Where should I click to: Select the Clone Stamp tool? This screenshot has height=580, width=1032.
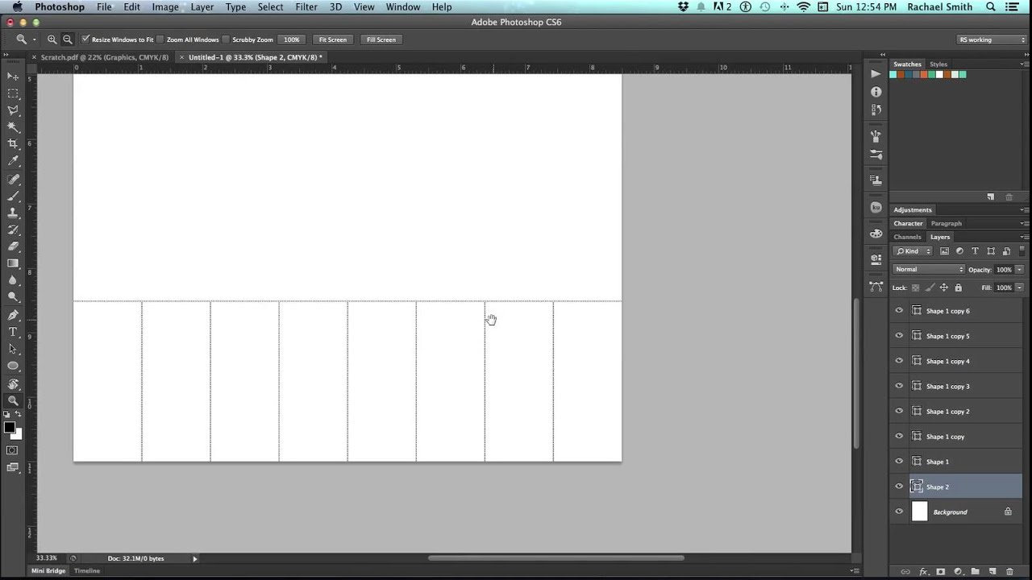point(13,213)
